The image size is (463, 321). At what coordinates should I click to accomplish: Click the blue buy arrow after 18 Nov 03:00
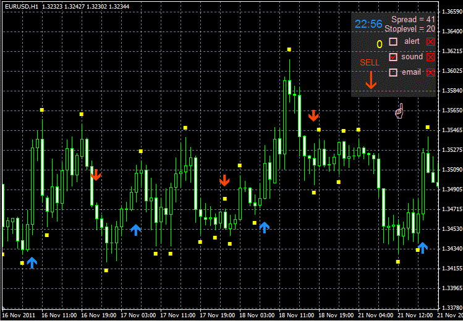pos(265,228)
